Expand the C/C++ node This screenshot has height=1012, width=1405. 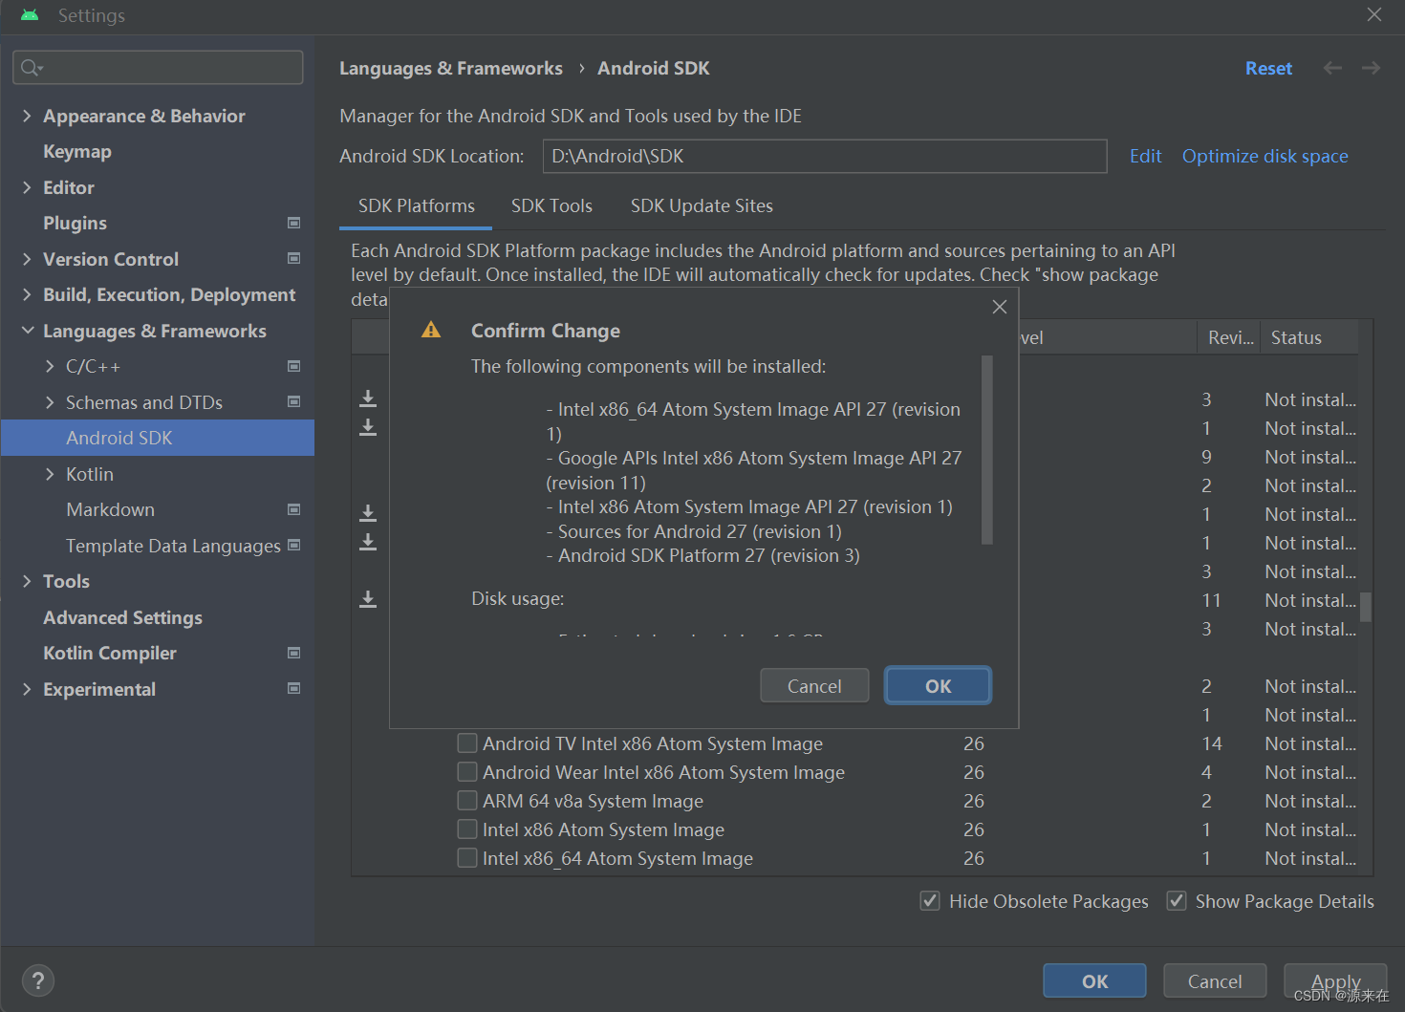[x=50, y=366]
